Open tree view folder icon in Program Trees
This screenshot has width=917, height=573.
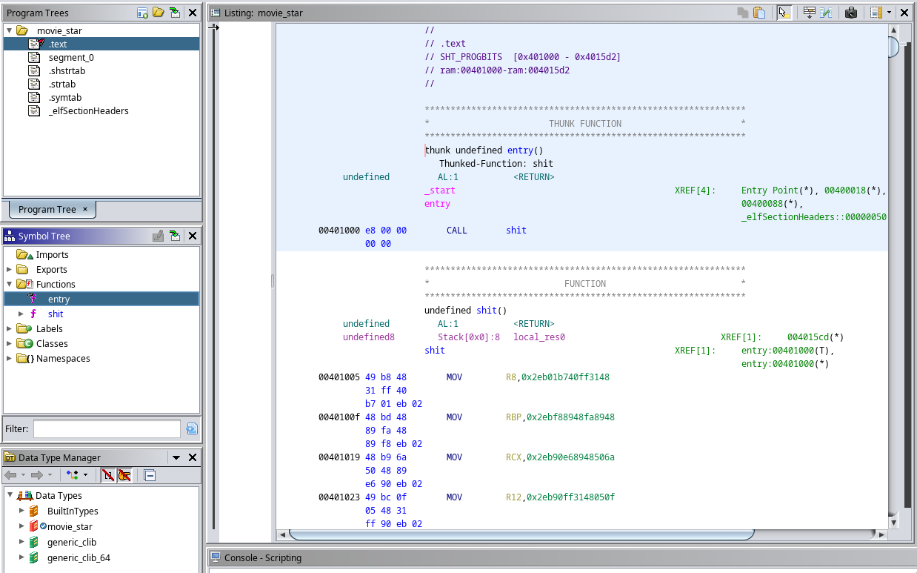159,13
